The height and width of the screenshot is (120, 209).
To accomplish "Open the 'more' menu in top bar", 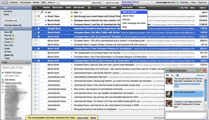I will (51, 2).
